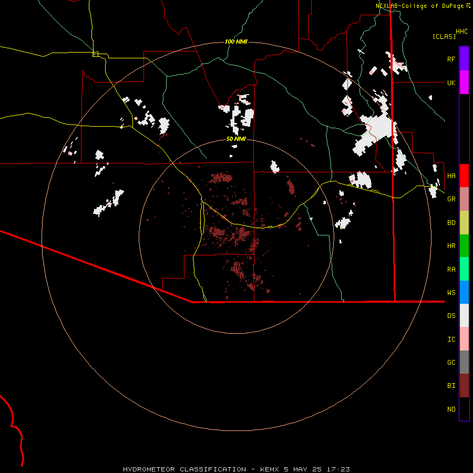This screenshot has height=473, width=473.
Task: Click the NEXLAB-College of DuPage credit text
Action: pos(419,6)
